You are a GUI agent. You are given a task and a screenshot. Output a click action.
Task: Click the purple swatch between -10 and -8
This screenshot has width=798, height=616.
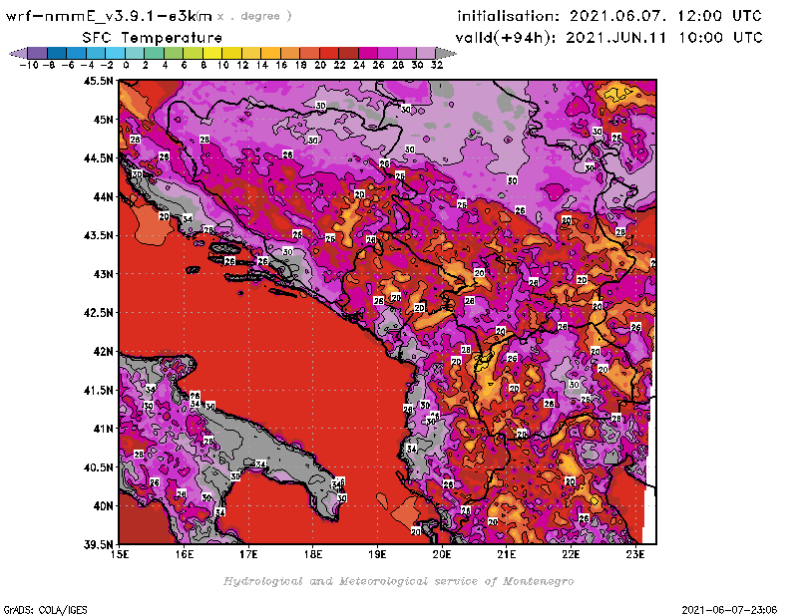[x=37, y=53]
